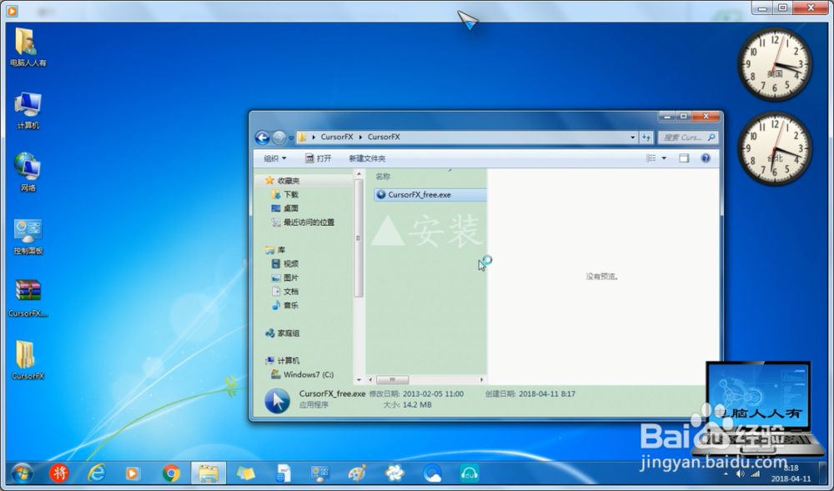Click the 台北 desktop clock gadget
The image size is (834, 491).
point(775,148)
